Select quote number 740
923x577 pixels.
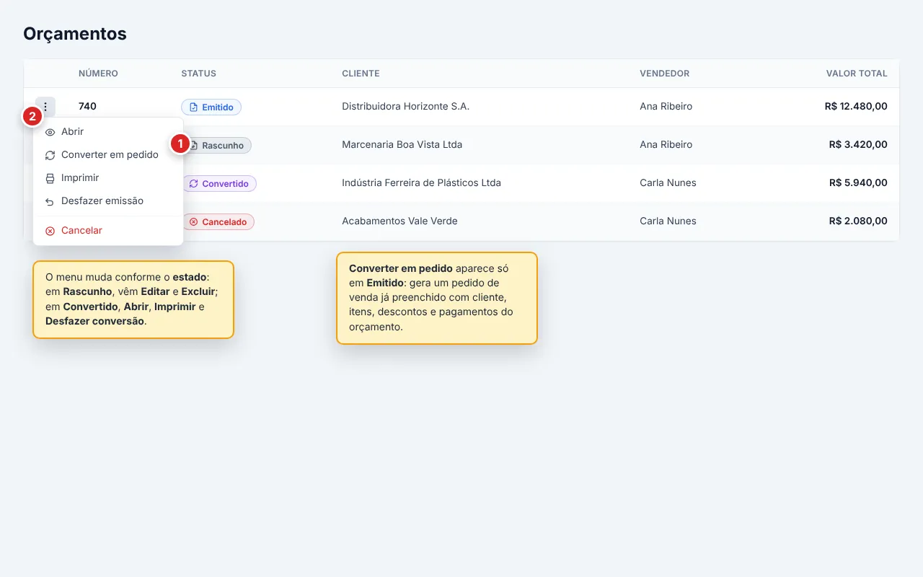(x=87, y=107)
